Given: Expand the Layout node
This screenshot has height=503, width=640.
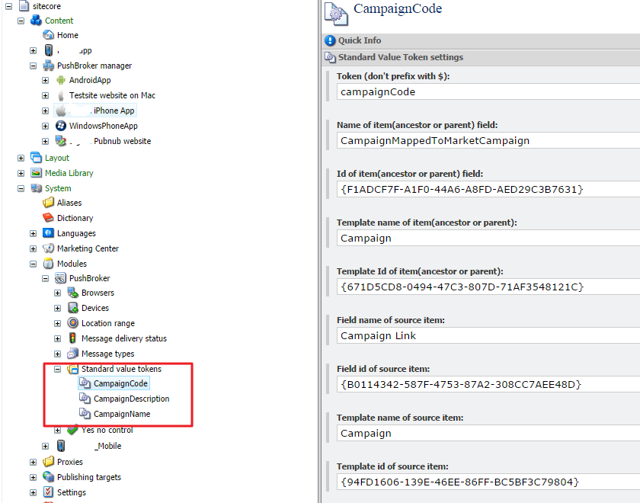Looking at the screenshot, I should [21, 158].
